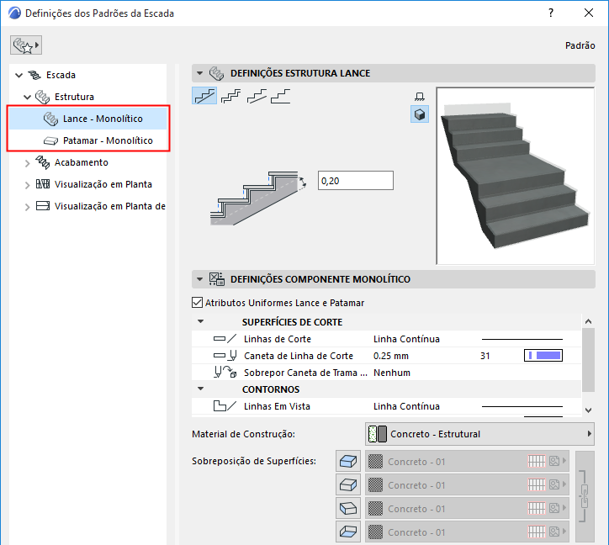Select the Visualização em Planta item

coord(103,184)
